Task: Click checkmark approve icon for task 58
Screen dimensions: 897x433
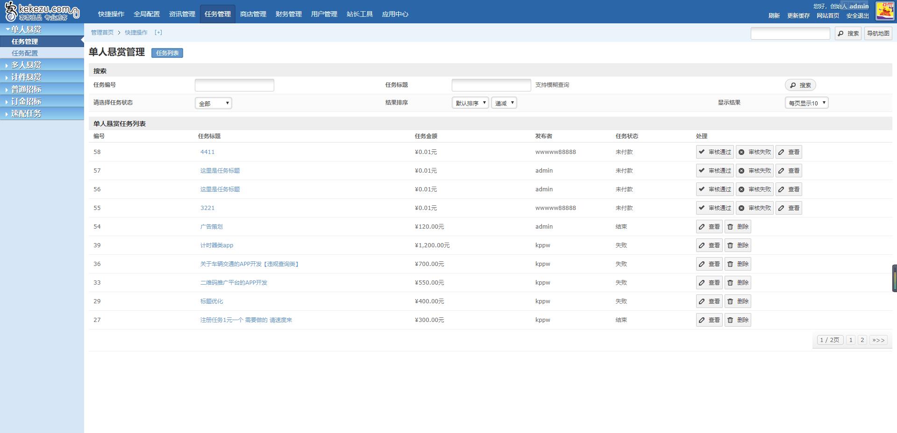Action: [x=702, y=152]
